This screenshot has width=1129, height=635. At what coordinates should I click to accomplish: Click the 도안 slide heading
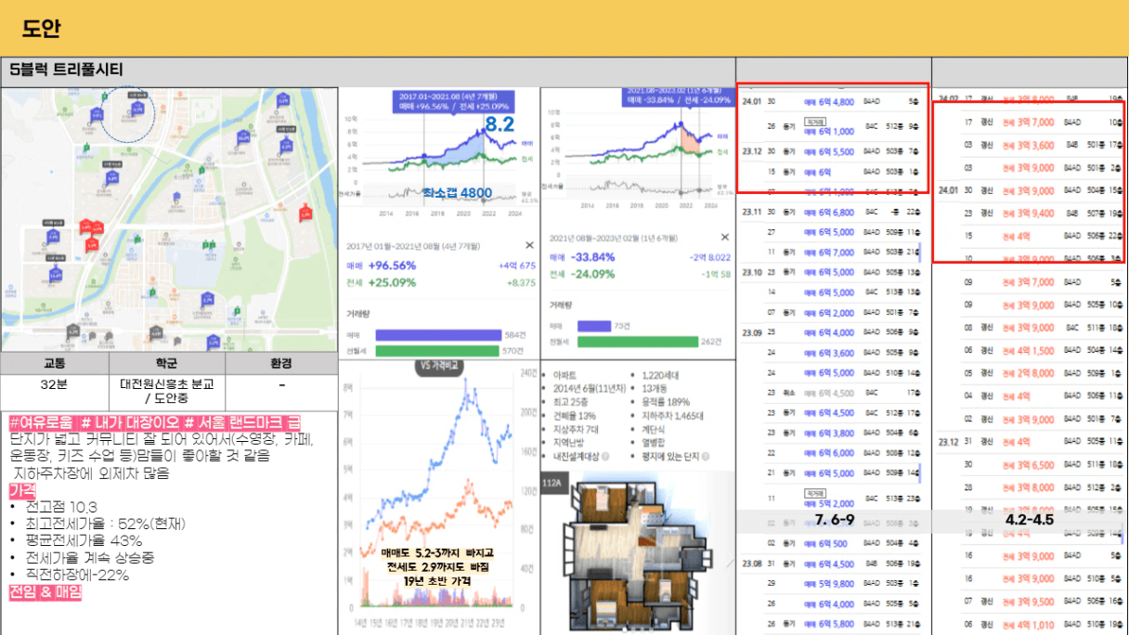pos(42,29)
